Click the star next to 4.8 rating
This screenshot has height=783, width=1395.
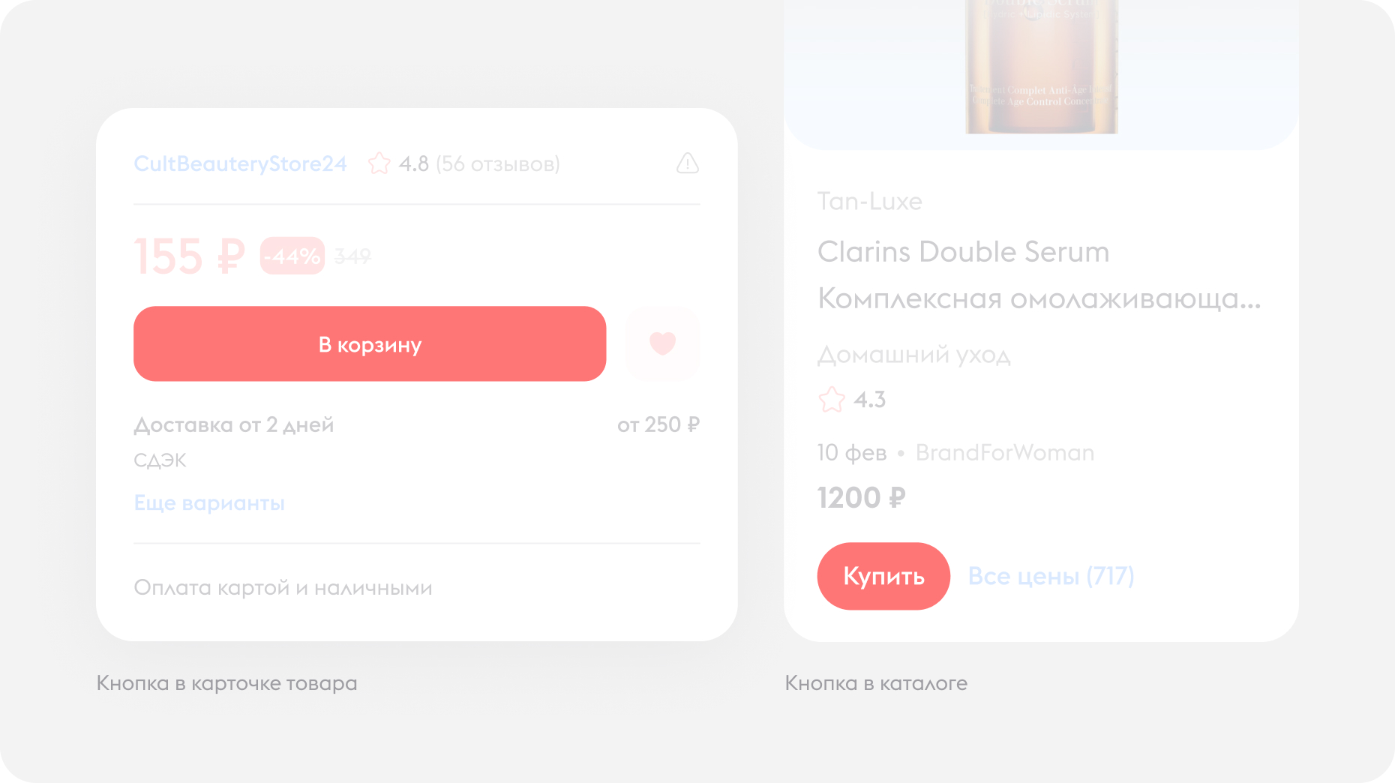[379, 163]
